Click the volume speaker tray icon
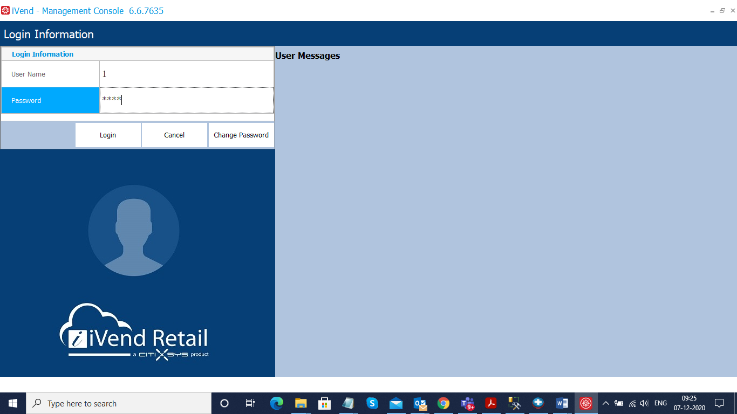Screen dimensions: 737x414 click(x=644, y=403)
